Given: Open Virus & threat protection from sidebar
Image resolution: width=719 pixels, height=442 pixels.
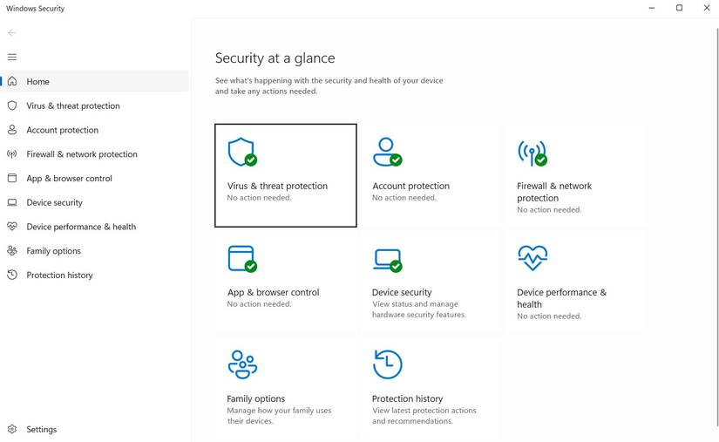Looking at the screenshot, I should [x=94, y=105].
